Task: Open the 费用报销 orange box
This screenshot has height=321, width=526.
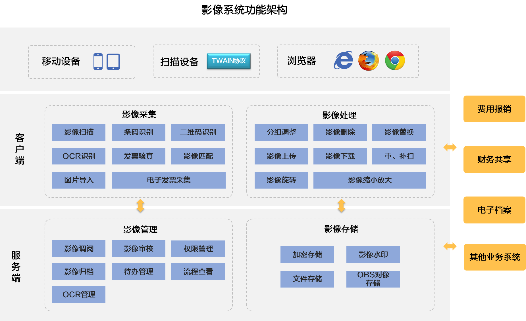Action: tap(494, 109)
